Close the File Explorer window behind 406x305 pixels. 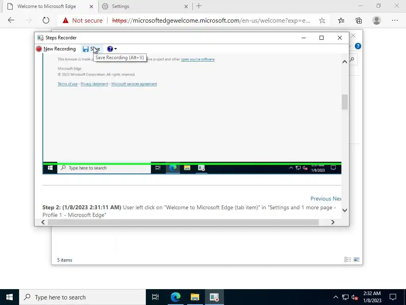click(x=353, y=35)
